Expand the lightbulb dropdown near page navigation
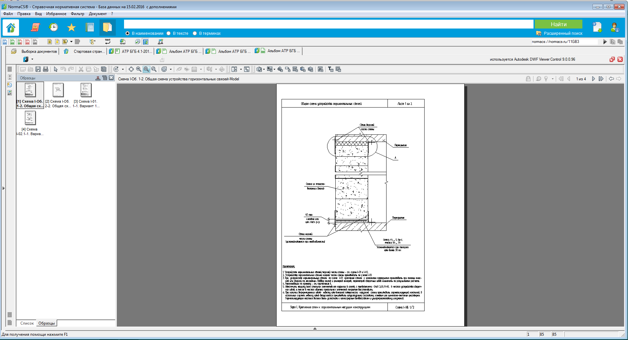 coord(553,79)
